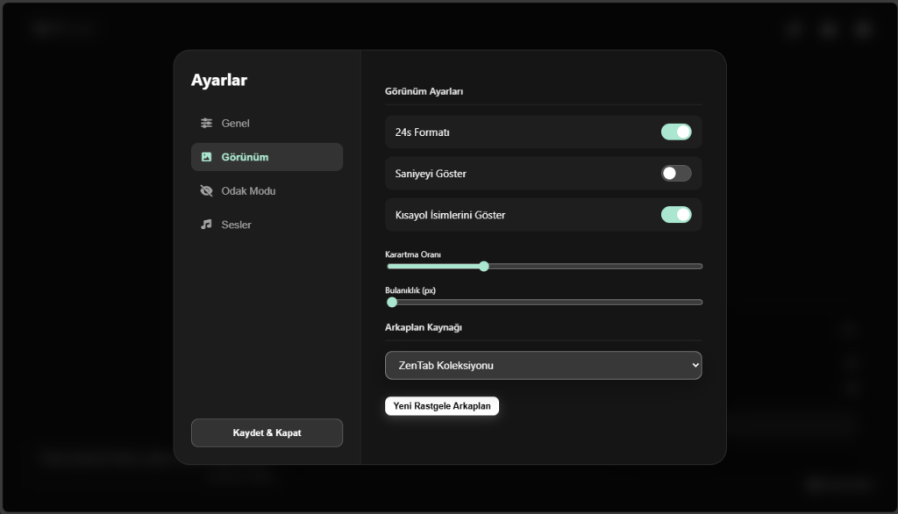Click the chevron arrow of the background source dropdown
This screenshot has width=898, height=514.
(695, 366)
